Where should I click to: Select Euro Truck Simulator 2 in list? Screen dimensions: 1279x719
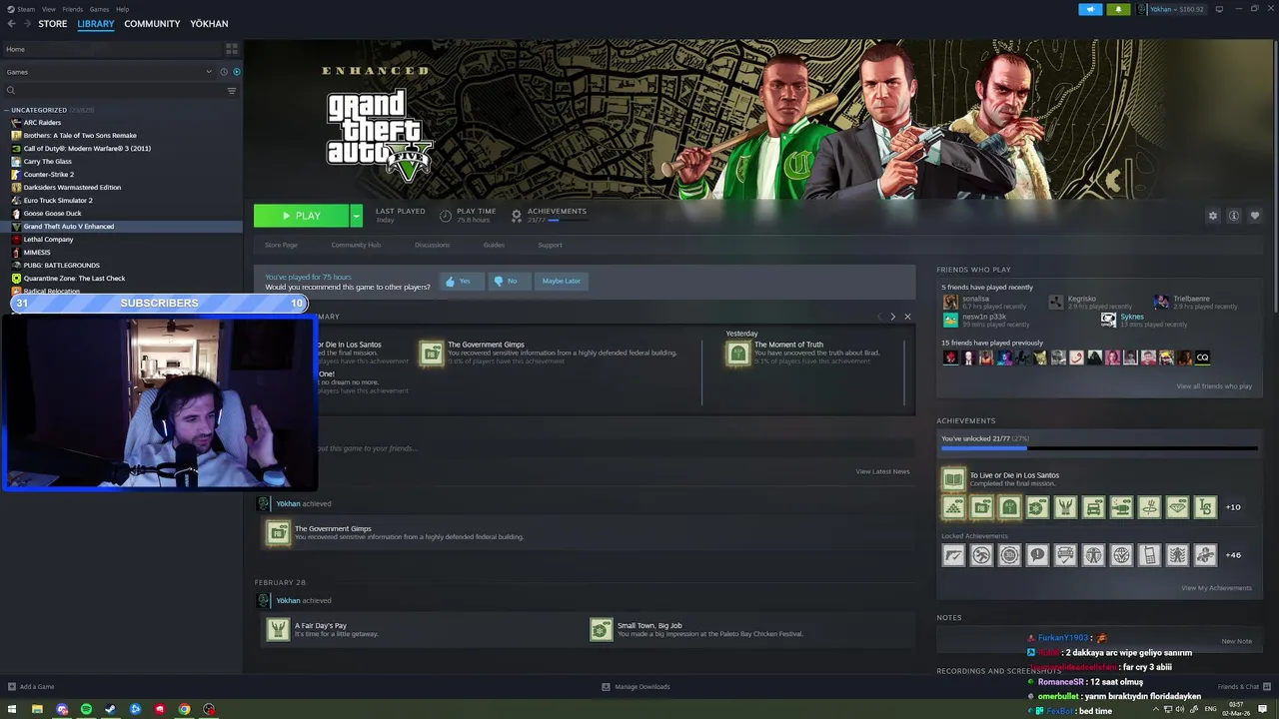(x=58, y=201)
